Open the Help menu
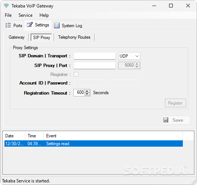Screen dimensions: 197x185 [x=44, y=15]
